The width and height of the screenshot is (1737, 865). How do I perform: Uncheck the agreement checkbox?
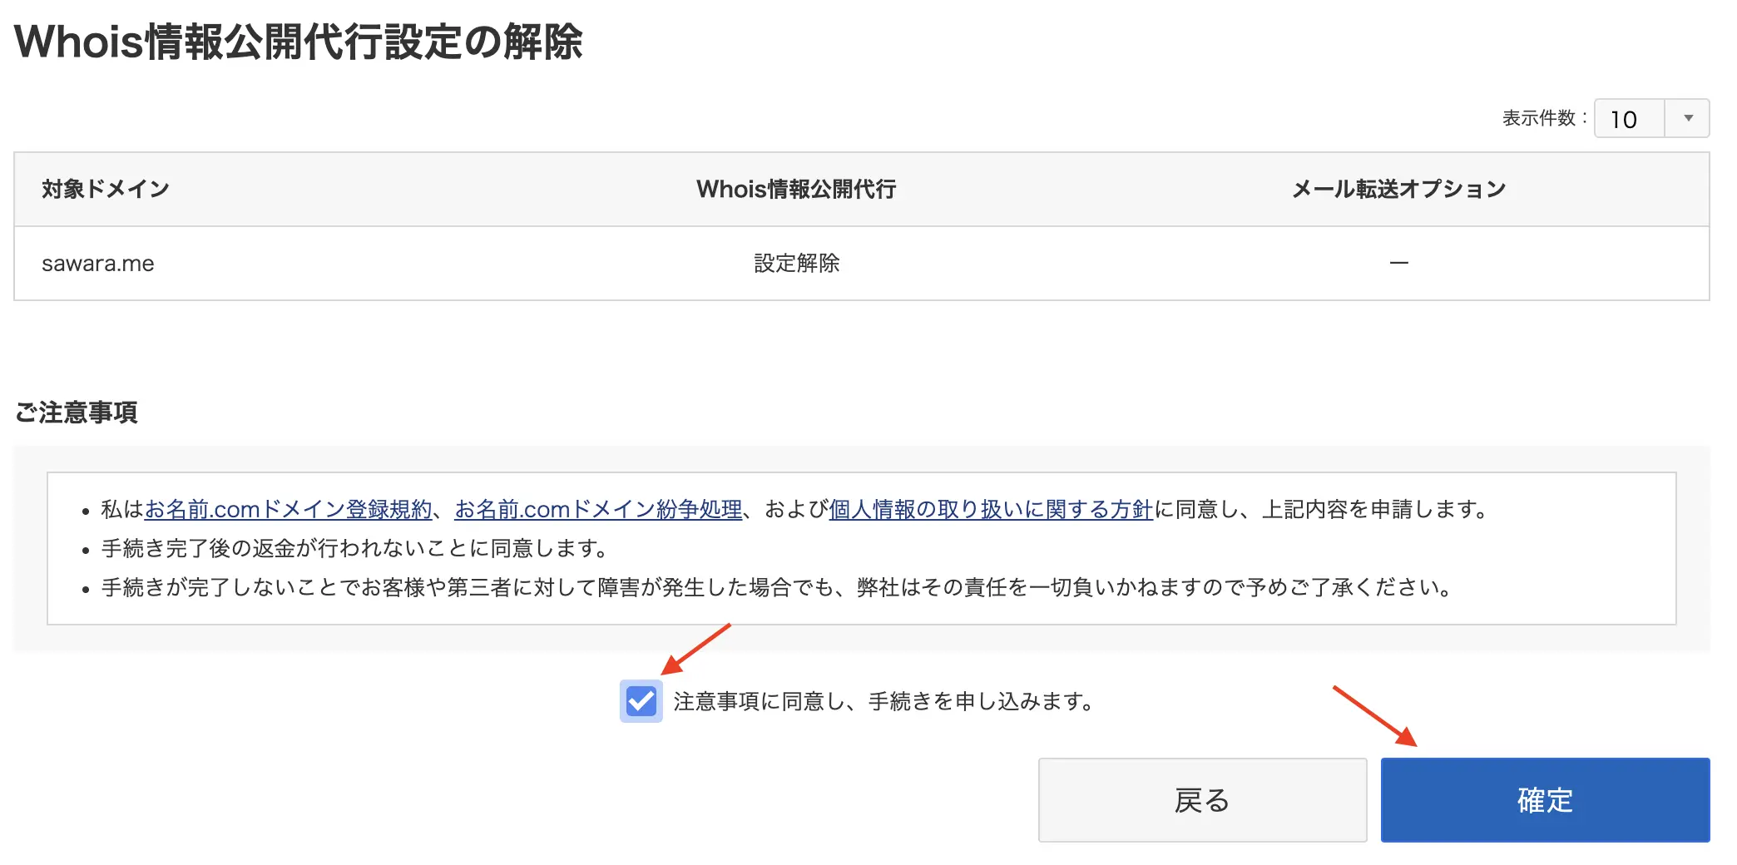click(x=641, y=701)
